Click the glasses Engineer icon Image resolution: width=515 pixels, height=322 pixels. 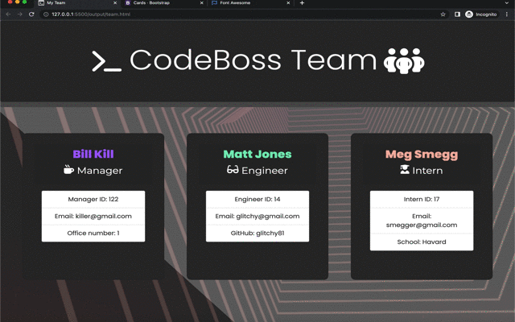pyautogui.click(x=233, y=170)
